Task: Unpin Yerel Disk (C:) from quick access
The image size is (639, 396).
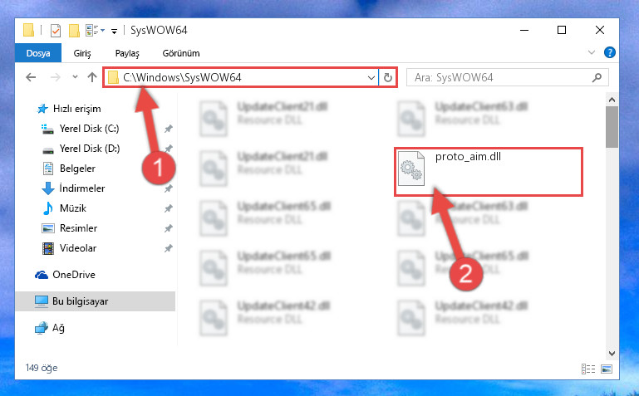Action: (169, 129)
